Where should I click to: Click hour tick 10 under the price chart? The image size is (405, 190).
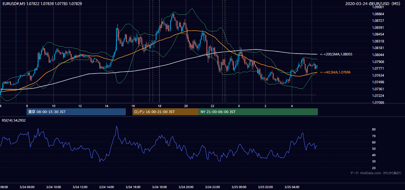click(54, 106)
